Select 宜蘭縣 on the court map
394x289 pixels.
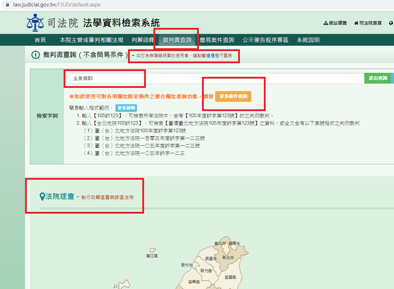[230, 277]
